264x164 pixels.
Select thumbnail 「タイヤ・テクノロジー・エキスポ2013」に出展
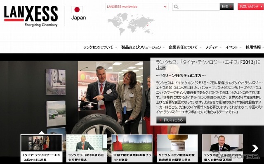coord(41,148)
